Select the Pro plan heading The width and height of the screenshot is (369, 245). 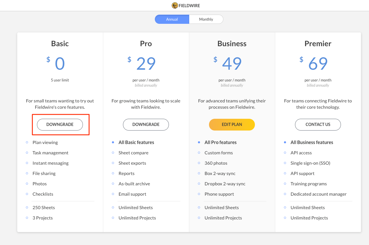146,44
